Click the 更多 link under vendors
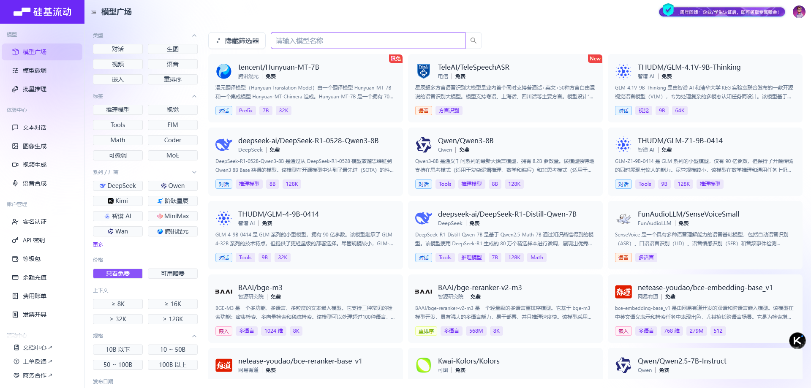This screenshot has height=388, width=811. click(98, 245)
